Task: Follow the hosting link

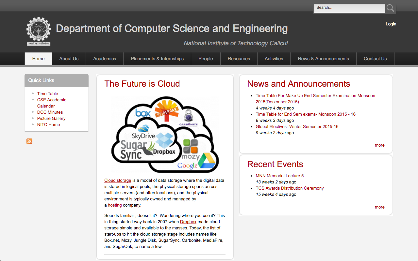Action: tap(115, 205)
